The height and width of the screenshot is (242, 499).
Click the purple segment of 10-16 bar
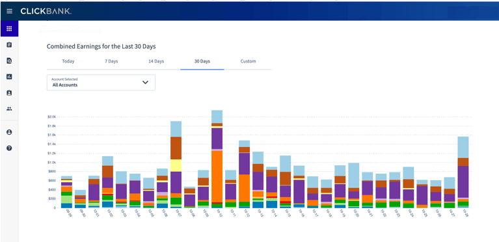click(299, 191)
